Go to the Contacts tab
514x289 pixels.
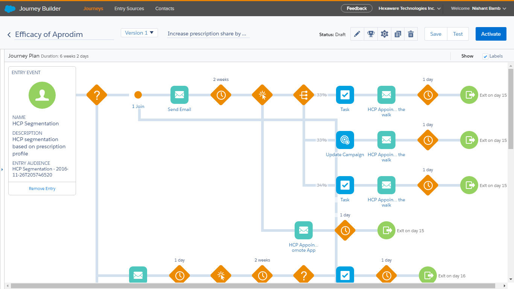coord(165,8)
